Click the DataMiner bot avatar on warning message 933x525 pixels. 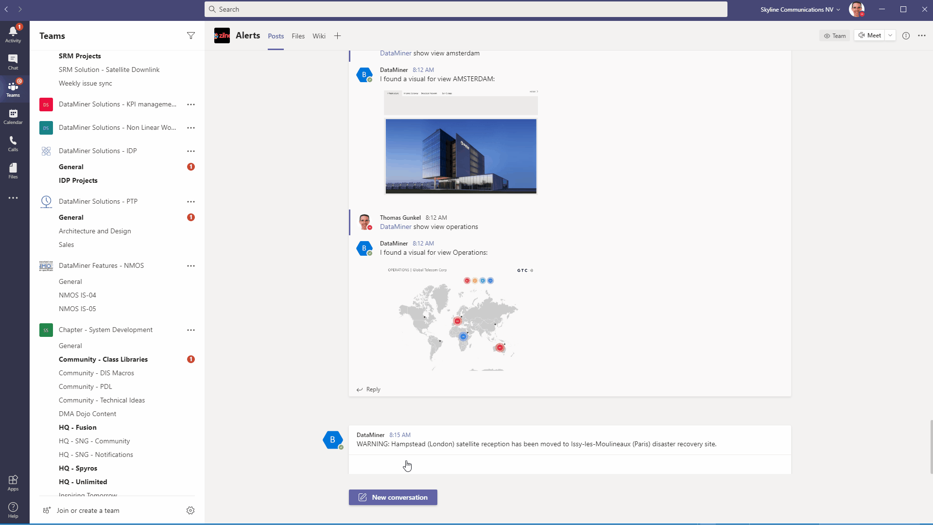click(333, 439)
